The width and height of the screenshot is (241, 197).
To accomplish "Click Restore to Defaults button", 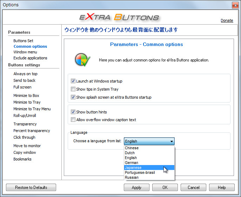I will pos(31,187).
